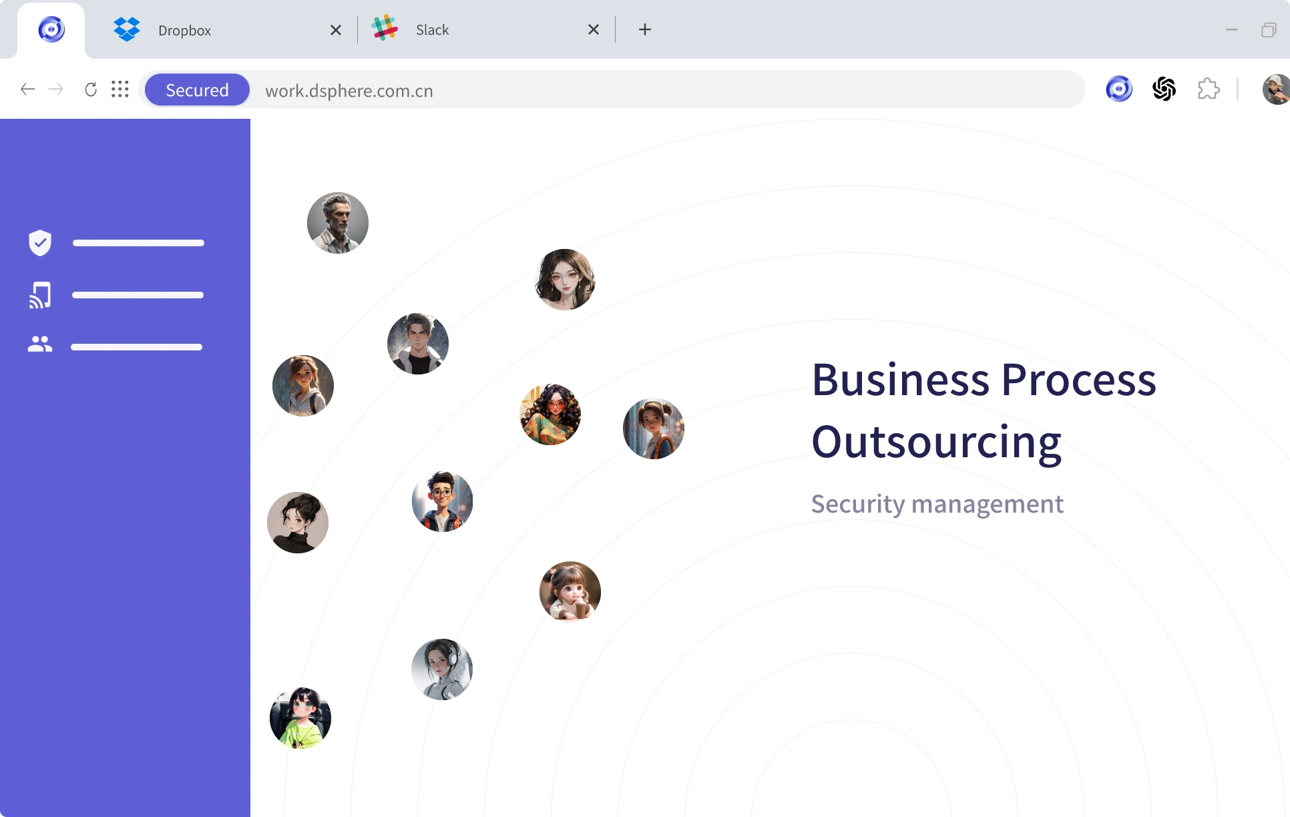Click the blue DSphere extension icon in toolbar
The width and height of the screenshot is (1290, 817).
(x=1119, y=89)
